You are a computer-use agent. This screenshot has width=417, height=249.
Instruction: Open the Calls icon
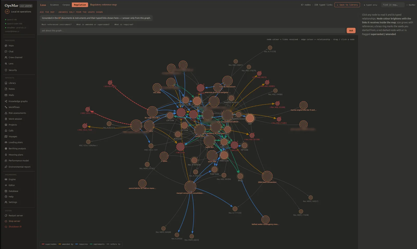(6, 131)
